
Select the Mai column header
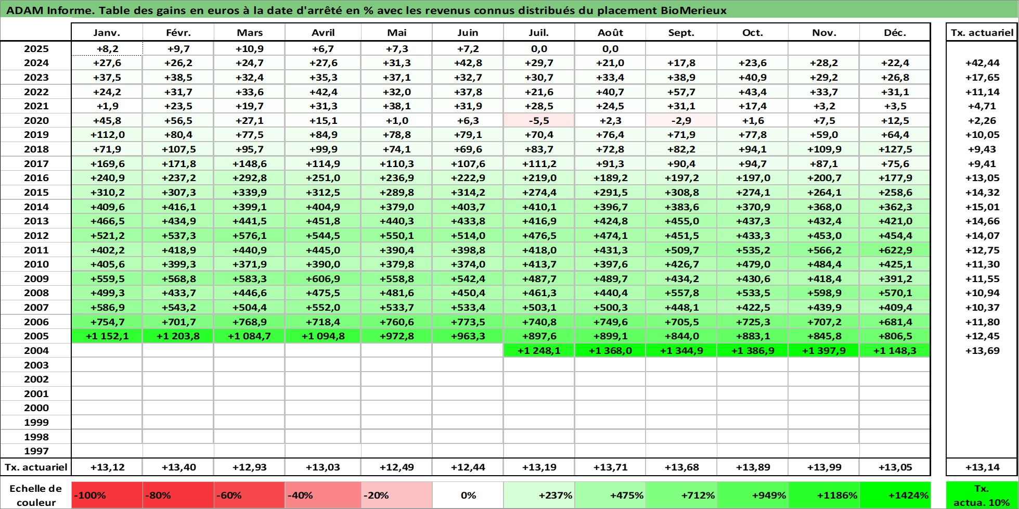396,32
